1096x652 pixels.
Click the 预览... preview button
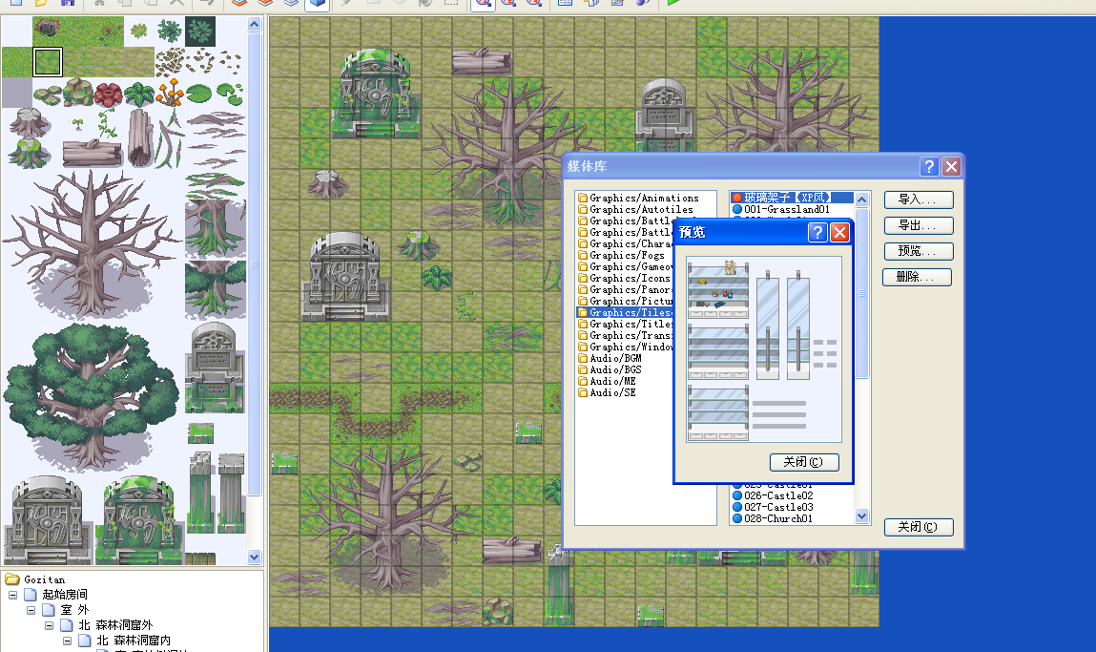[919, 251]
